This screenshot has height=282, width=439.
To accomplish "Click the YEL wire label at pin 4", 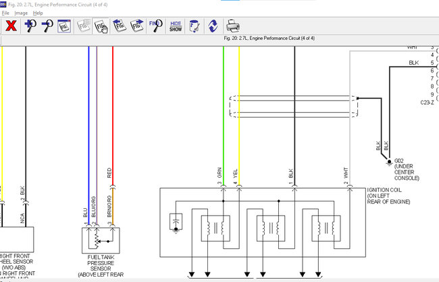I will [x=235, y=173].
